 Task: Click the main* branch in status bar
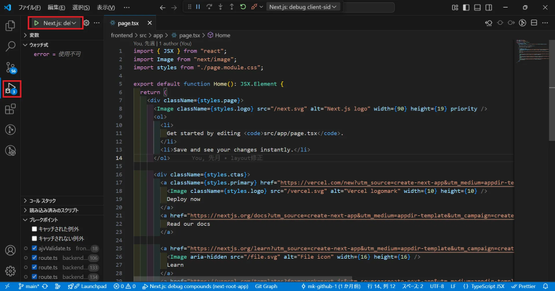coord(29,286)
